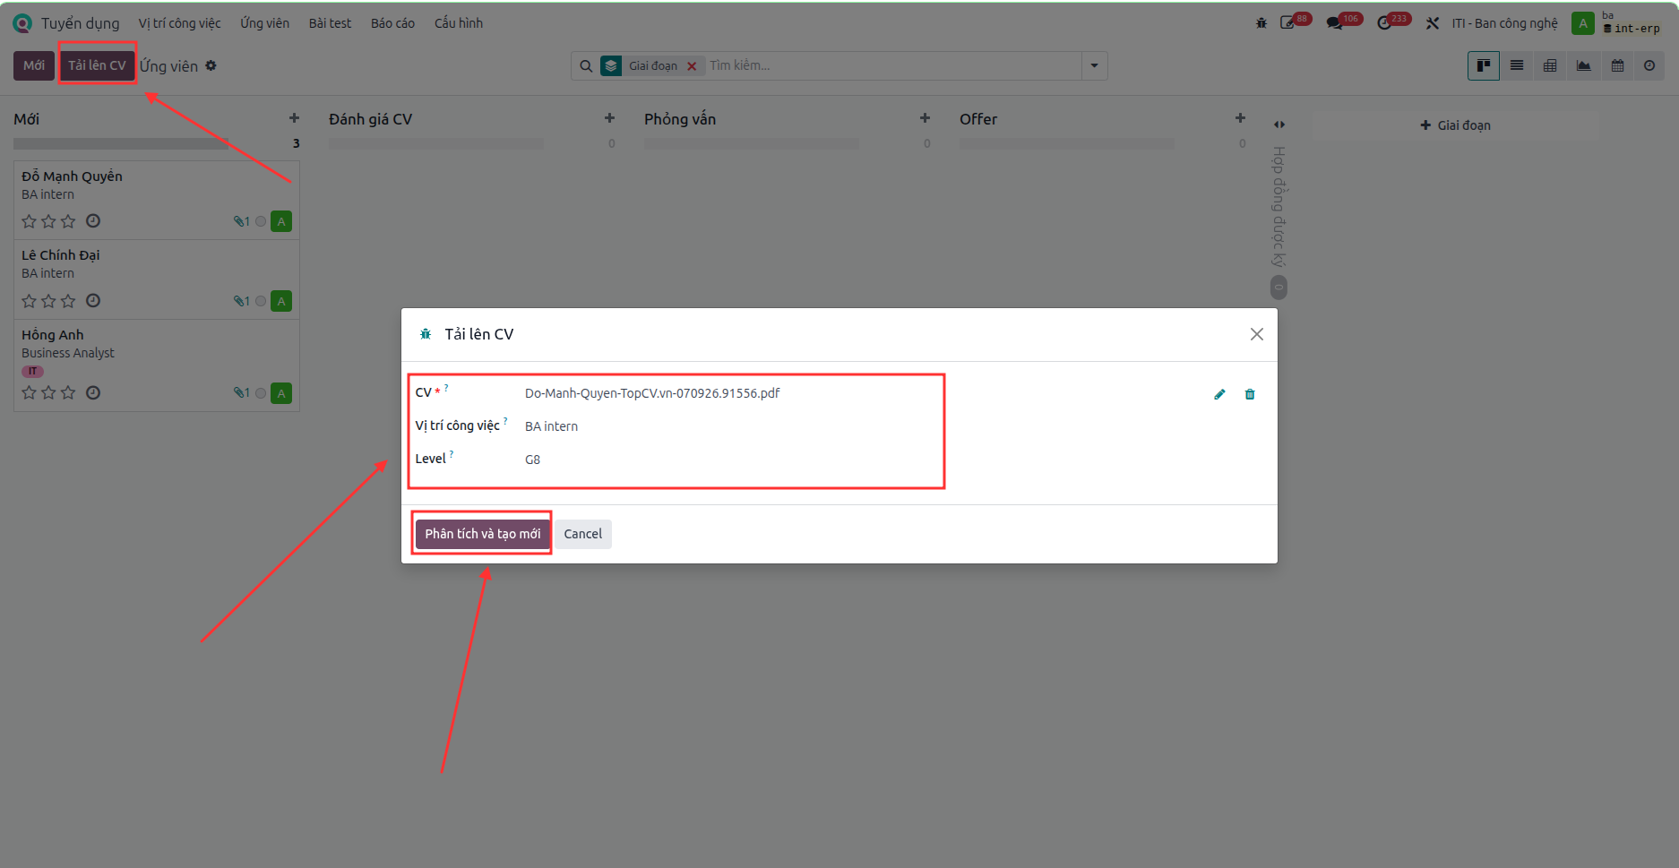This screenshot has width=1679, height=868.
Task: Open the Vị trí công việc menu
Action: pos(179,23)
